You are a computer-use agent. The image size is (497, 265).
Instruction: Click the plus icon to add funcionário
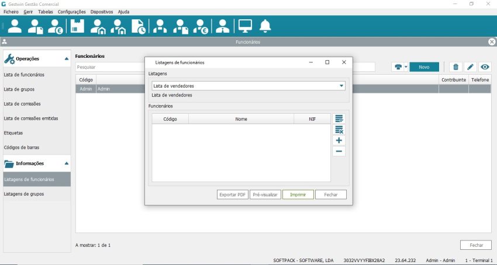coord(339,141)
